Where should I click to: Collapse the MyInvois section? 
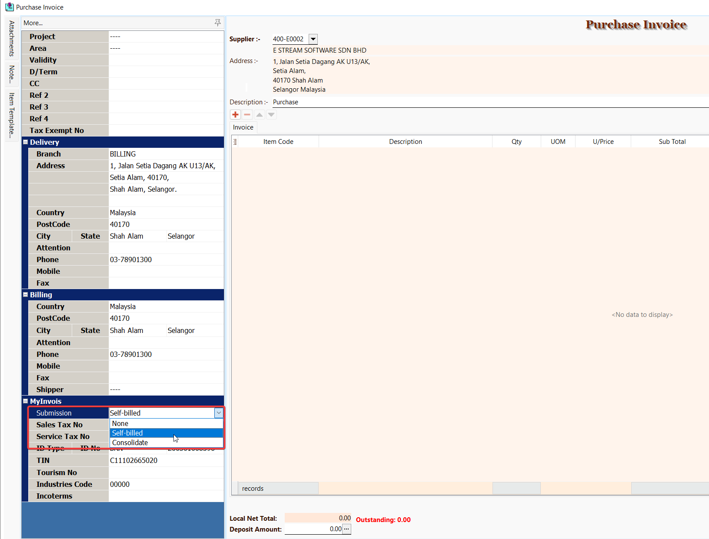[x=26, y=401]
